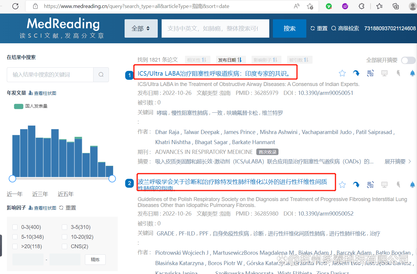Select the 近一年 year range
Viewport: 417px width, 274px height.
[15, 194]
